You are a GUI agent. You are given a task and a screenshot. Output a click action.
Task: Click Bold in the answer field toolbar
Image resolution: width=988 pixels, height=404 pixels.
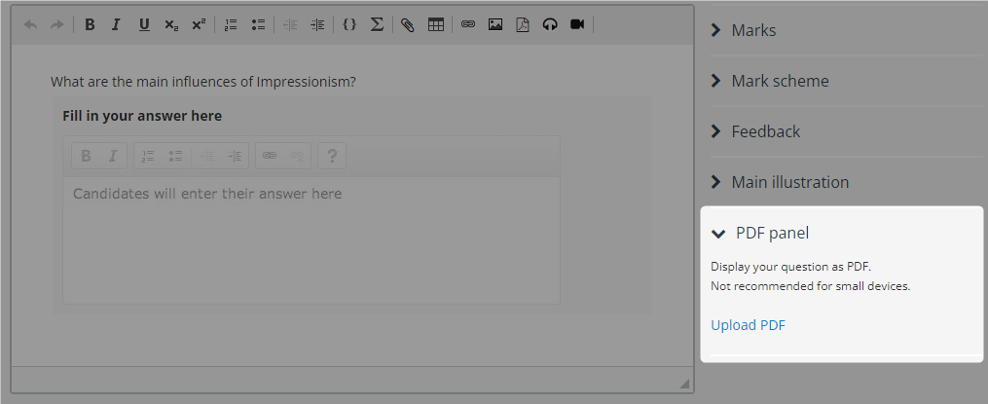click(x=87, y=156)
